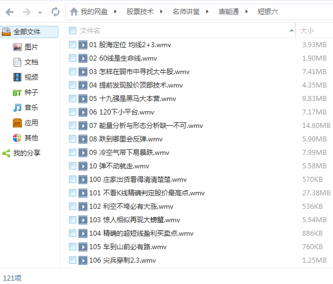The image size is (333, 284).
Task: Check the box for 01 股海定位 file
Action: pyautogui.click(x=72, y=45)
